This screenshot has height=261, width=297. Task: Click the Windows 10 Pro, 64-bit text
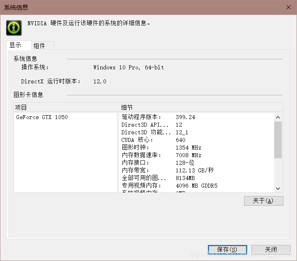[128, 67]
